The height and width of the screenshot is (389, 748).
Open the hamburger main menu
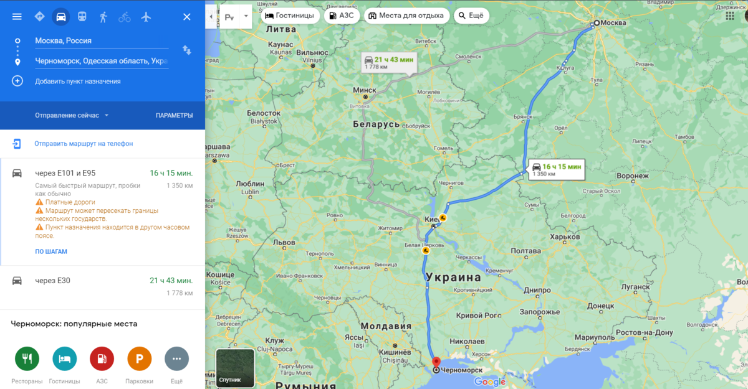click(17, 17)
